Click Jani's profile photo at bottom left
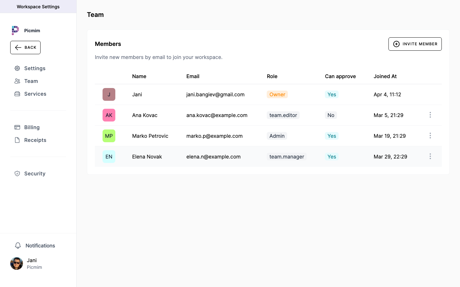Screen dimensions: 460x287 [17, 263]
